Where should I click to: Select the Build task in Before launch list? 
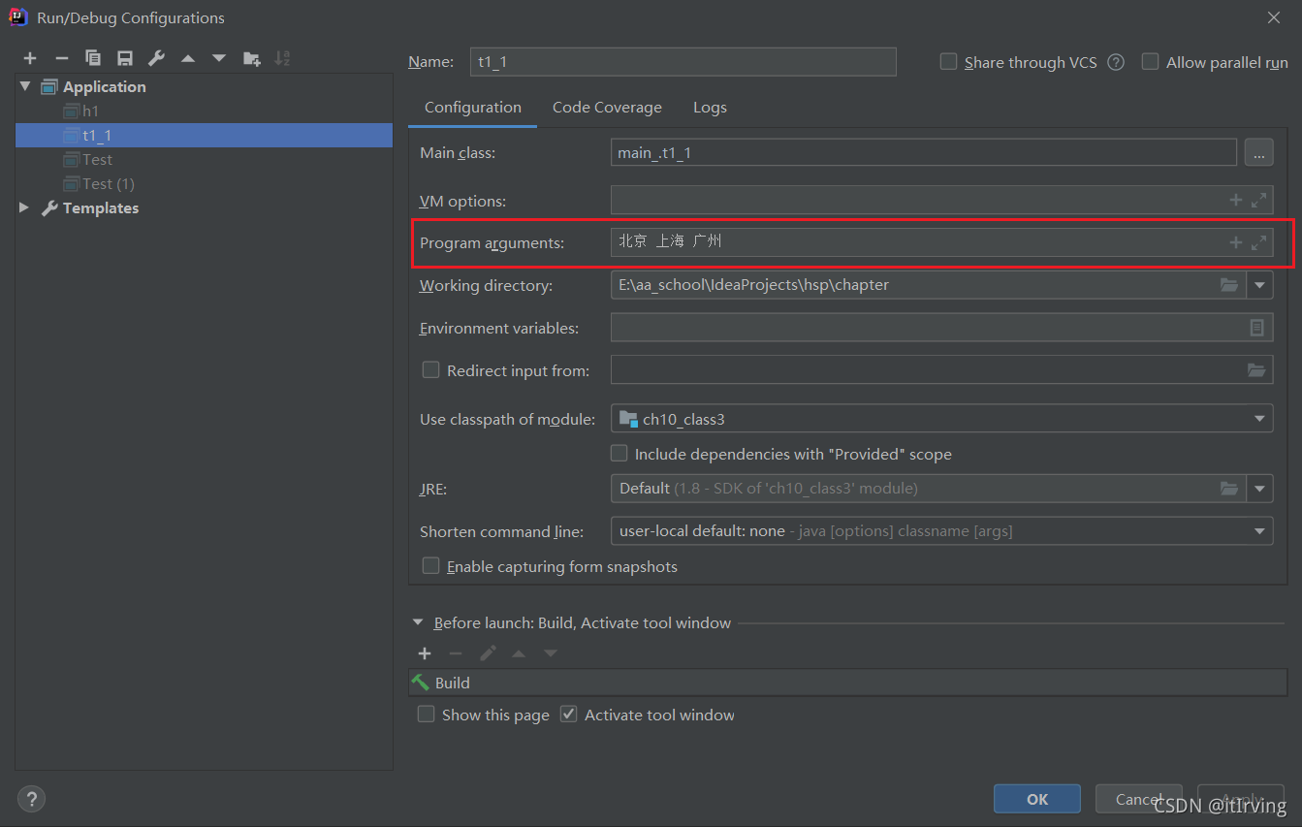pyautogui.click(x=848, y=683)
